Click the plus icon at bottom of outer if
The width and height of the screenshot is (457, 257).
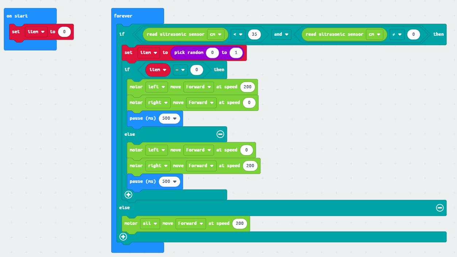tap(123, 237)
